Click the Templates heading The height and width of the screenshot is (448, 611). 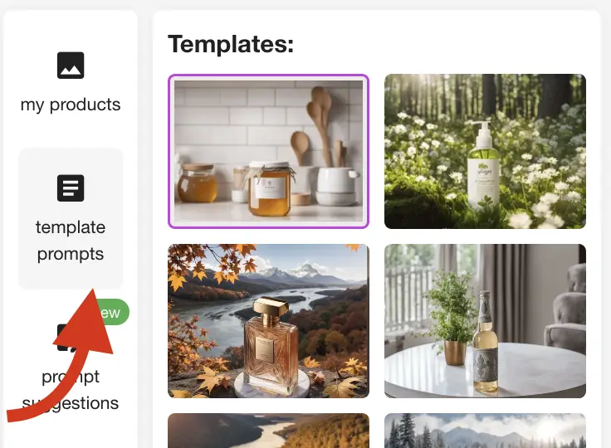(231, 44)
